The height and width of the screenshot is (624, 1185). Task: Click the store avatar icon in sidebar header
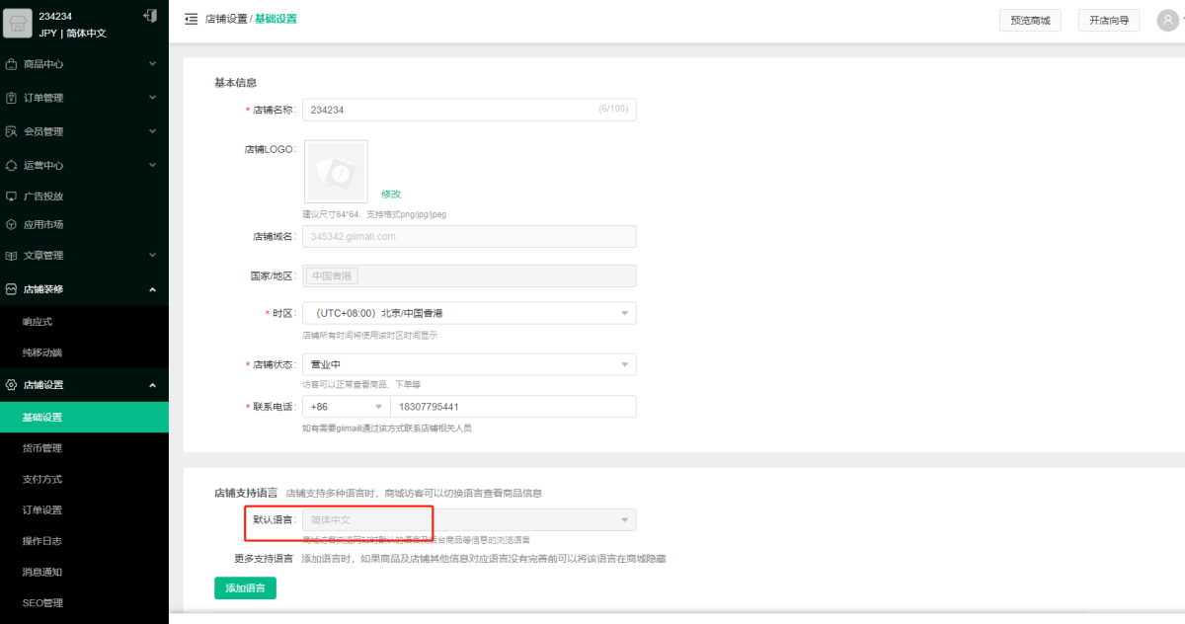(19, 24)
